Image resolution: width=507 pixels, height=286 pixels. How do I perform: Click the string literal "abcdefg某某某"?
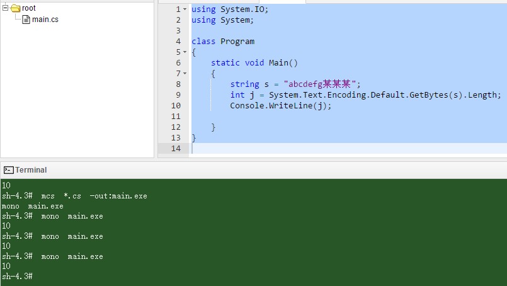tap(320, 84)
